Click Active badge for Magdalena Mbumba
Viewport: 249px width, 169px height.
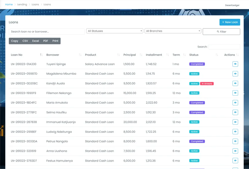[194, 74]
